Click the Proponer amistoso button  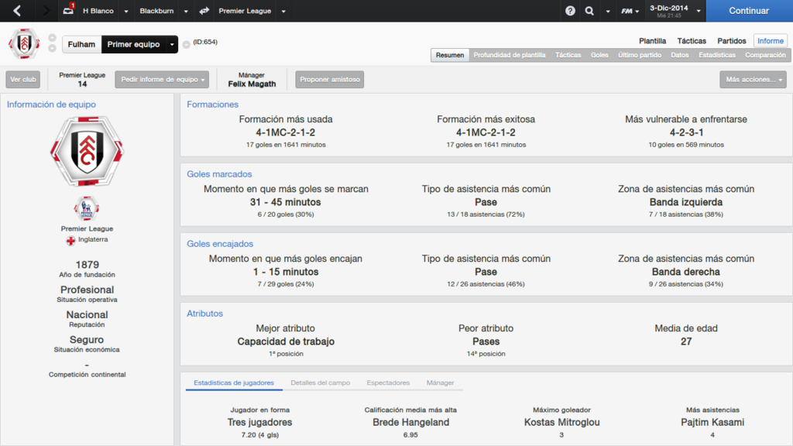[330, 80]
